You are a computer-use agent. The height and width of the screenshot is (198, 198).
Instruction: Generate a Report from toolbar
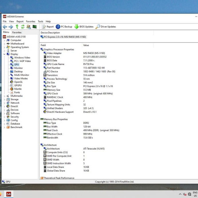click(48, 27)
